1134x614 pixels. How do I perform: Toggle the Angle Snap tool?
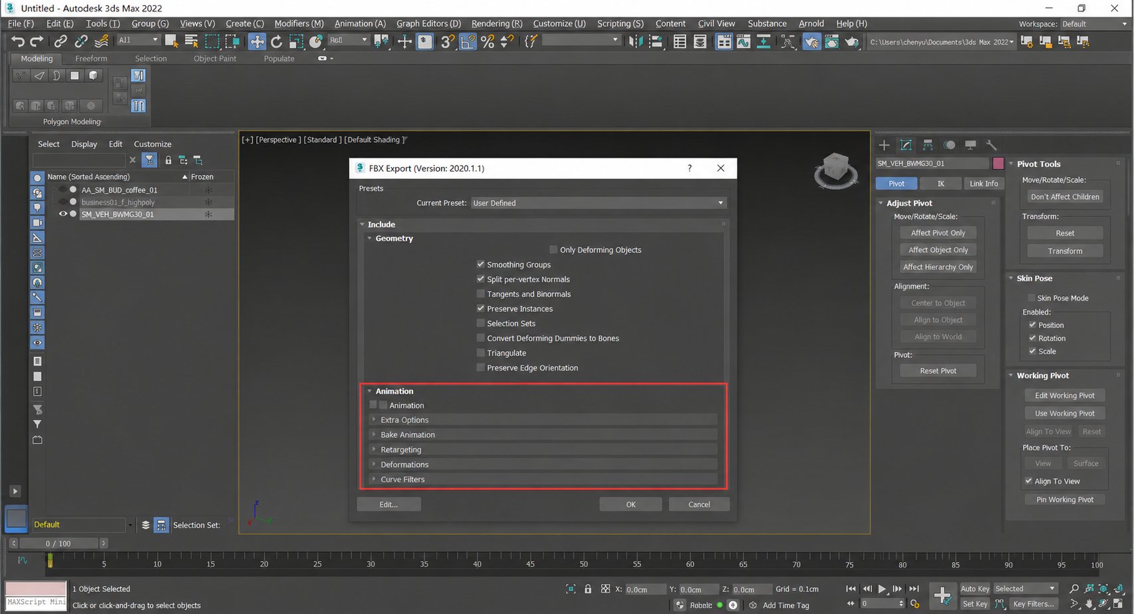coord(468,41)
